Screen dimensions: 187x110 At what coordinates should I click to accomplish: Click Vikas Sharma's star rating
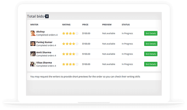(70, 64)
